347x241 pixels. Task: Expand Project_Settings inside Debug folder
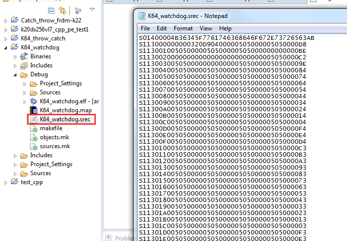tap(24, 84)
